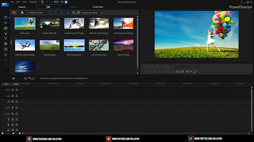
Task: Click the library view size icon
Action: tap(79, 13)
